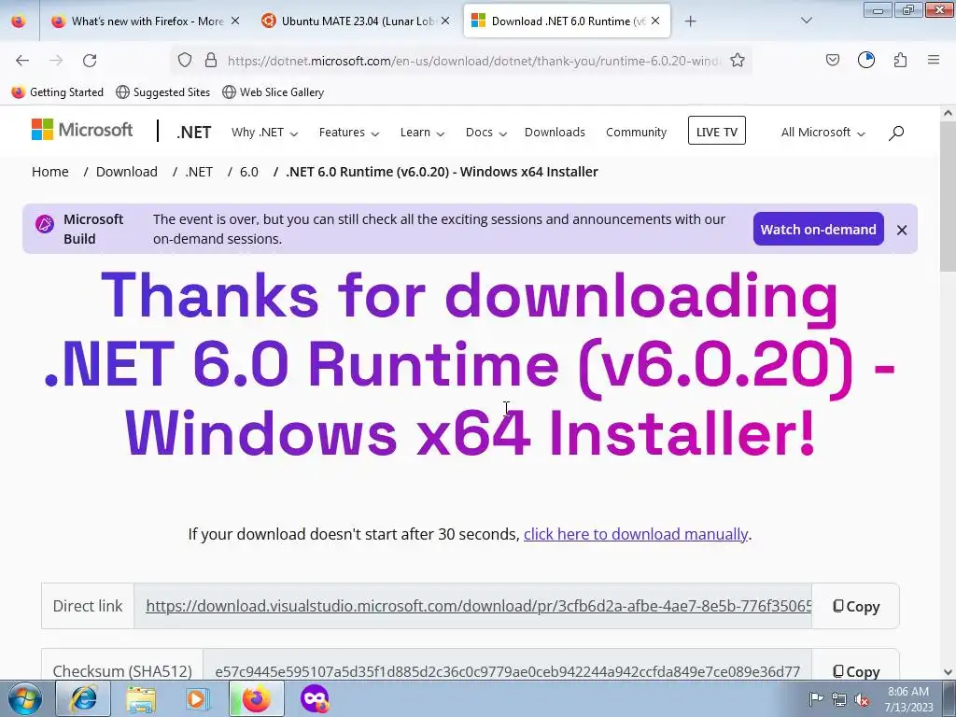
Task: Reload the current page
Action: 90,61
